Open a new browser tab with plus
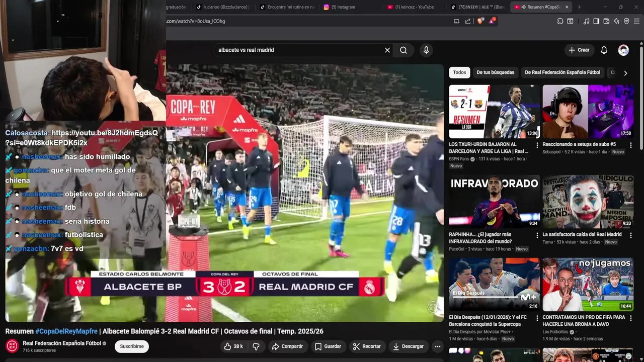The height and width of the screenshot is (362, 644). [579, 7]
